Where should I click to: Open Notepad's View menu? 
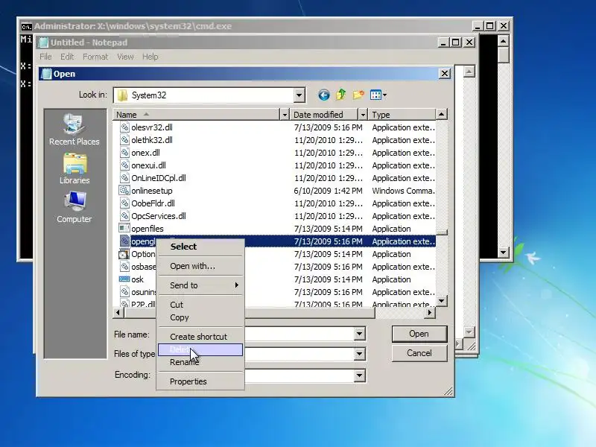[x=125, y=57]
